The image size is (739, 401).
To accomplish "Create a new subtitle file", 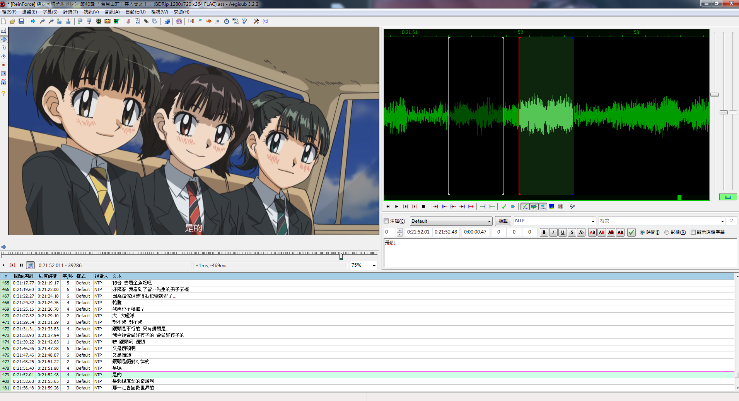I will [x=3, y=21].
